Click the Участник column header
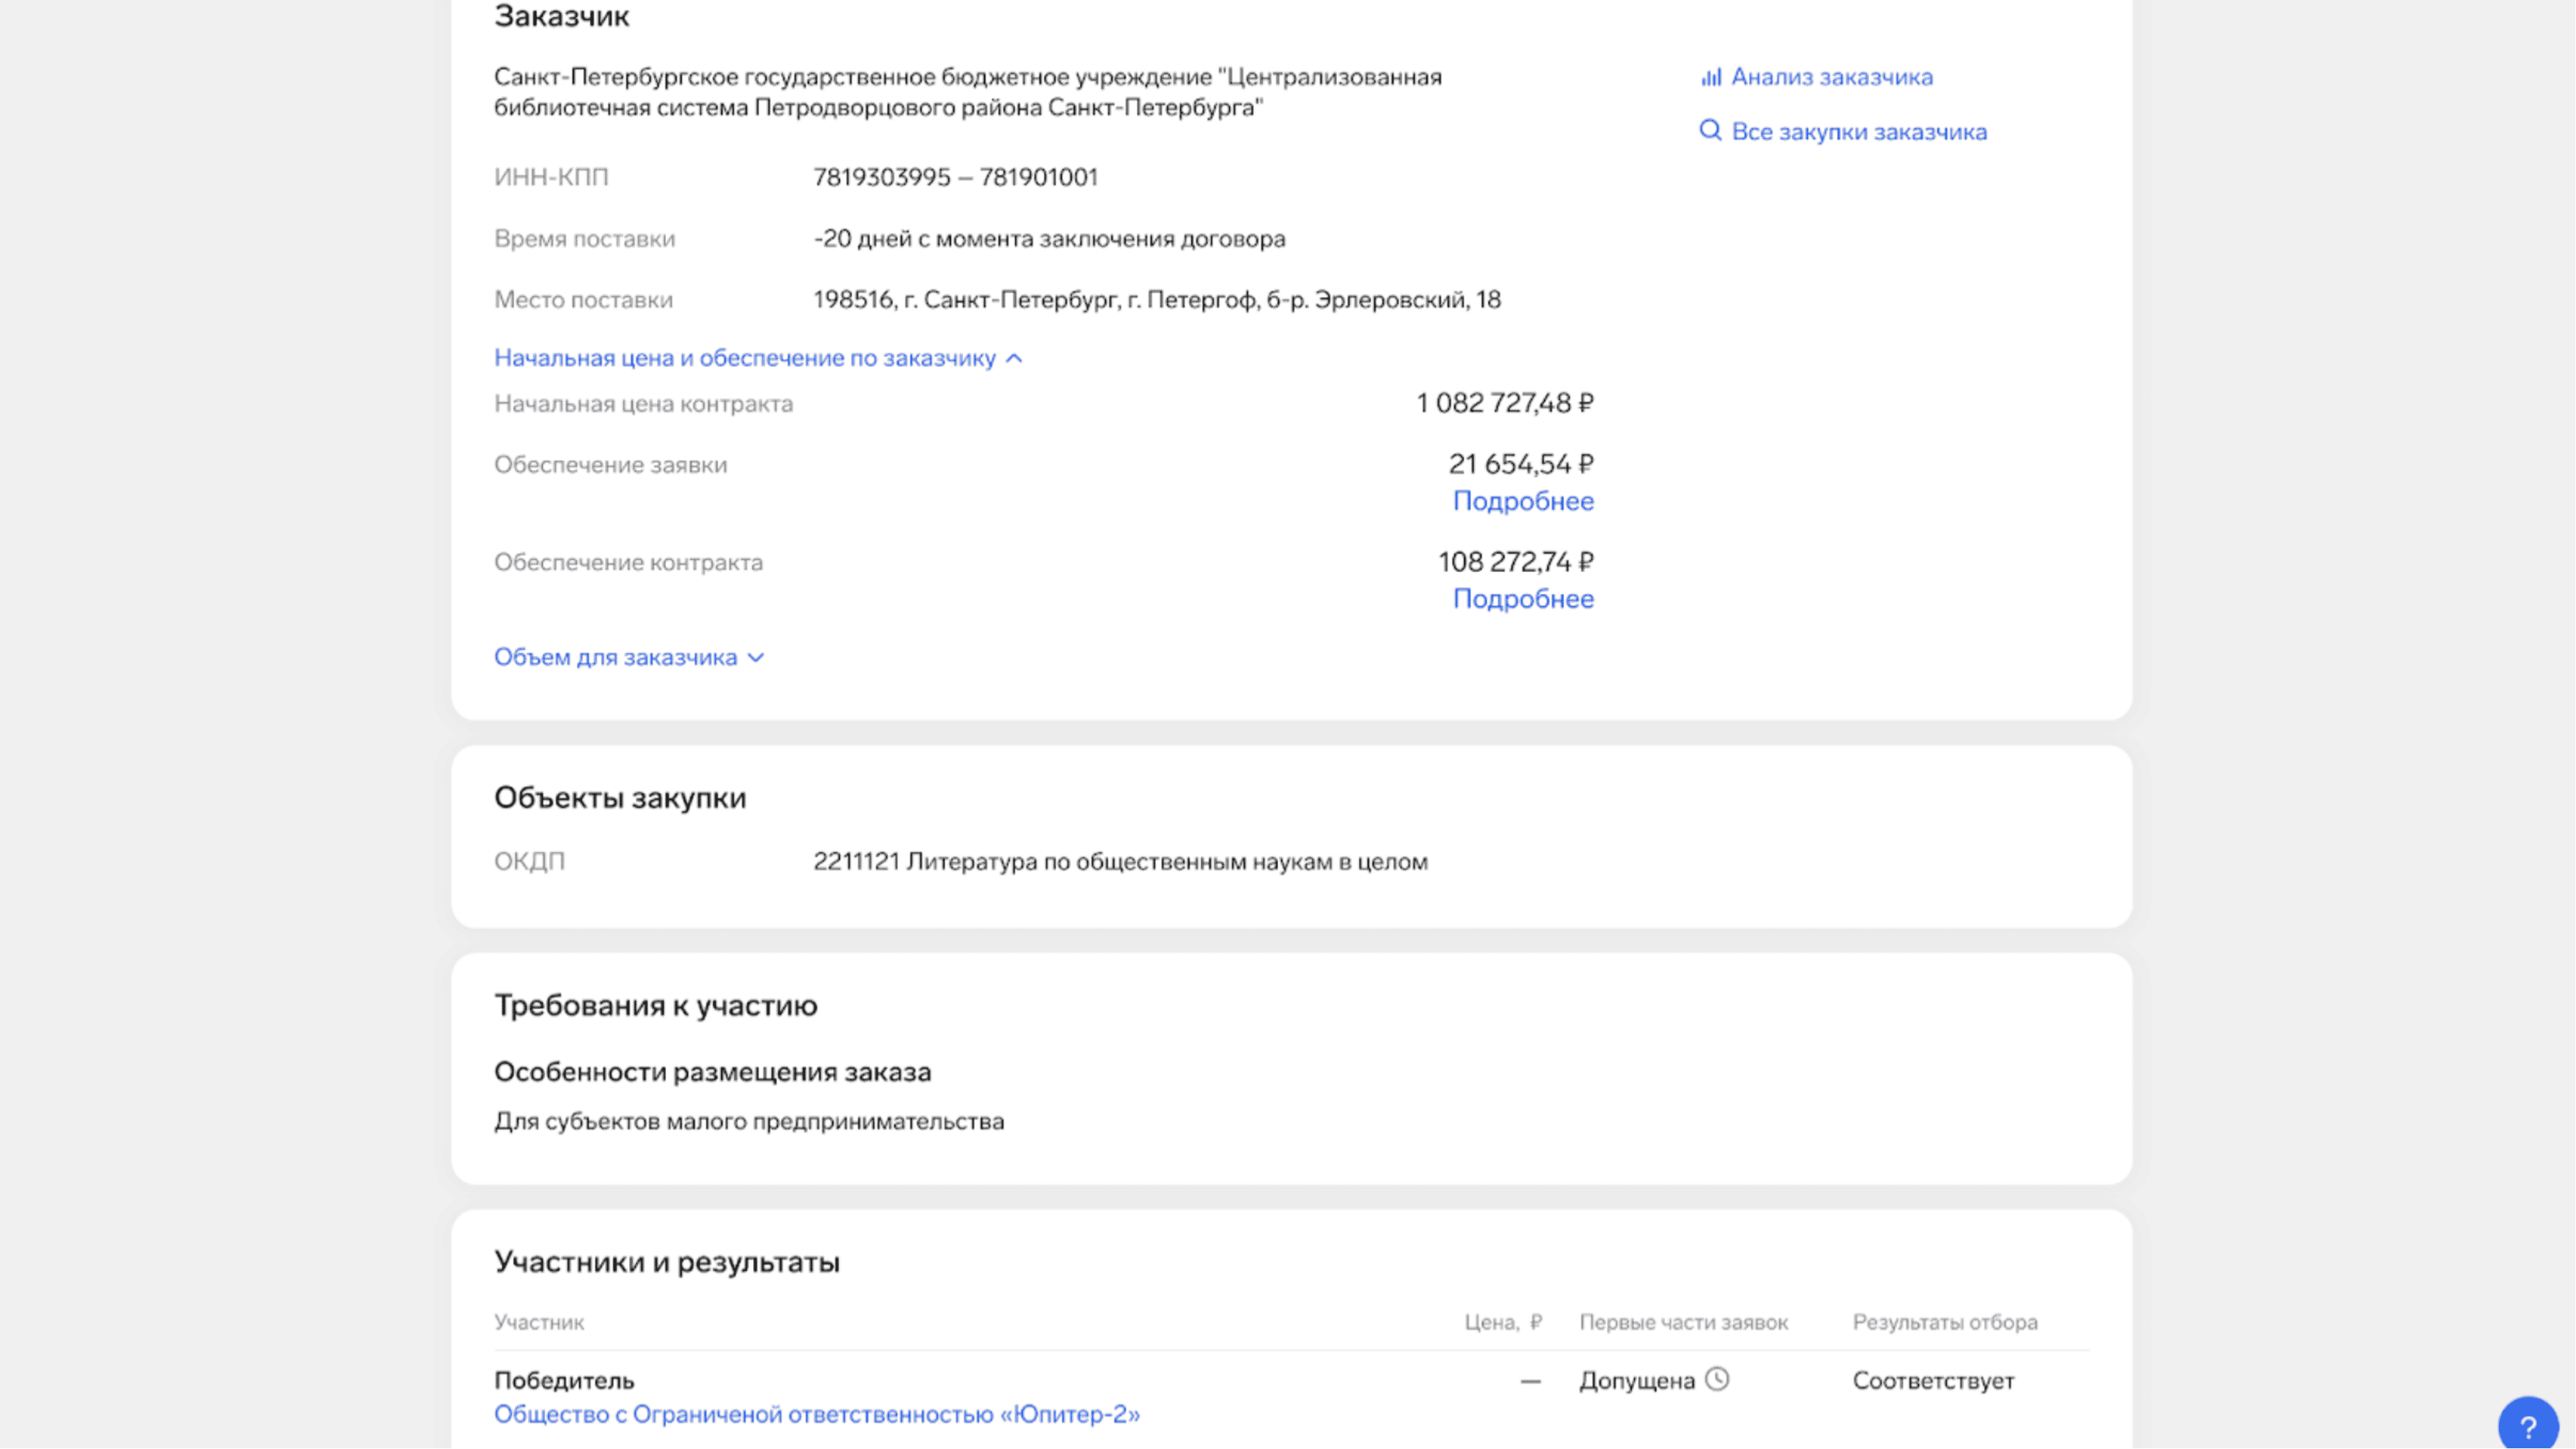Image resolution: width=2576 pixels, height=1449 pixels. point(539,1322)
